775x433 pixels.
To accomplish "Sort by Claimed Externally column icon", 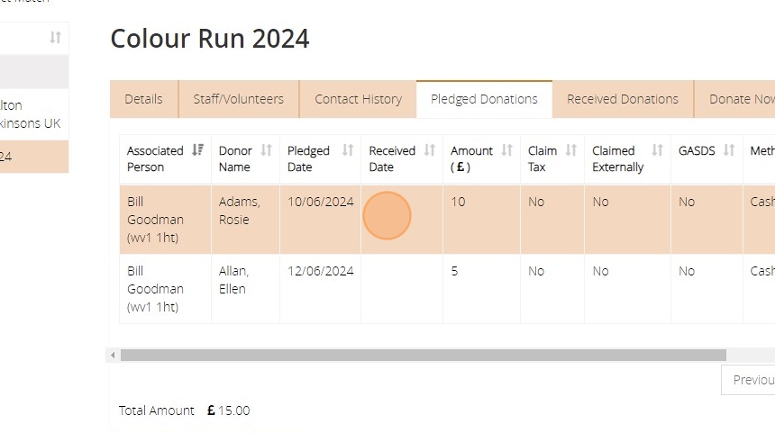I will [657, 150].
